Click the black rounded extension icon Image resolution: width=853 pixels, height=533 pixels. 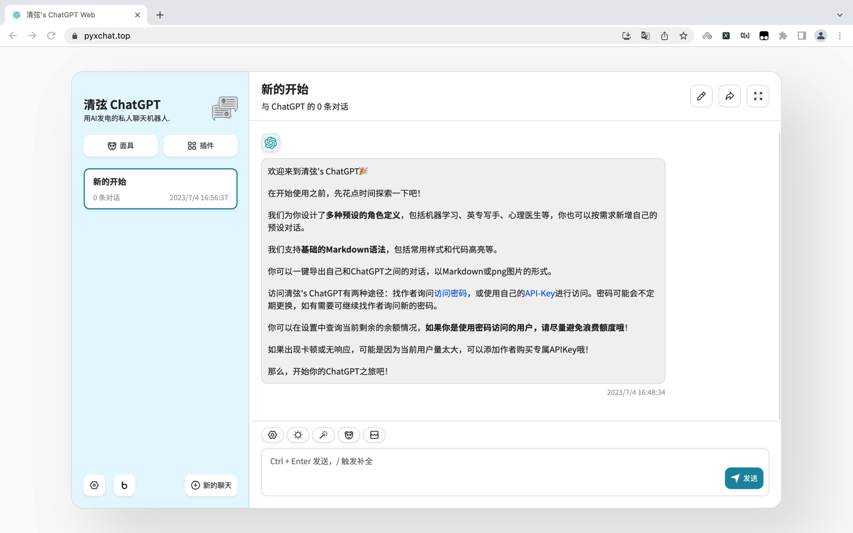(764, 36)
